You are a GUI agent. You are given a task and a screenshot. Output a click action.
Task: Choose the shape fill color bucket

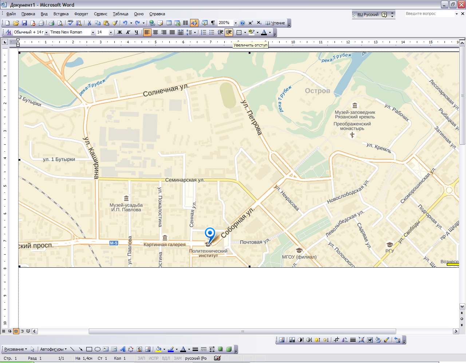click(158, 349)
